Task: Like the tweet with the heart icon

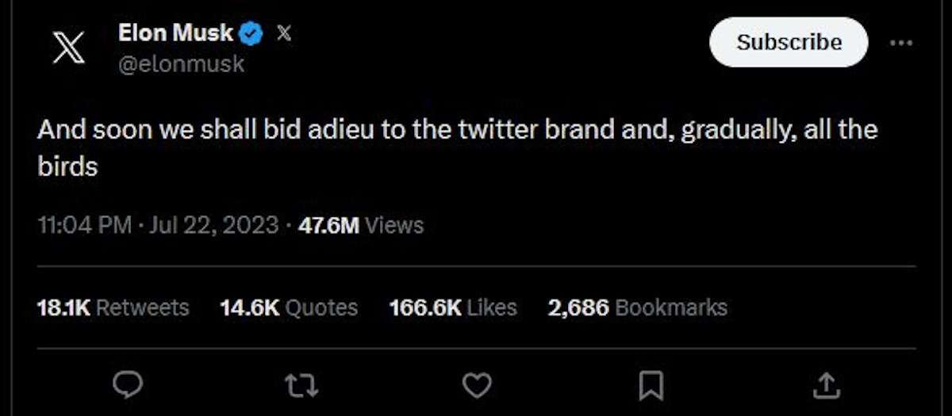Action: tap(477, 385)
